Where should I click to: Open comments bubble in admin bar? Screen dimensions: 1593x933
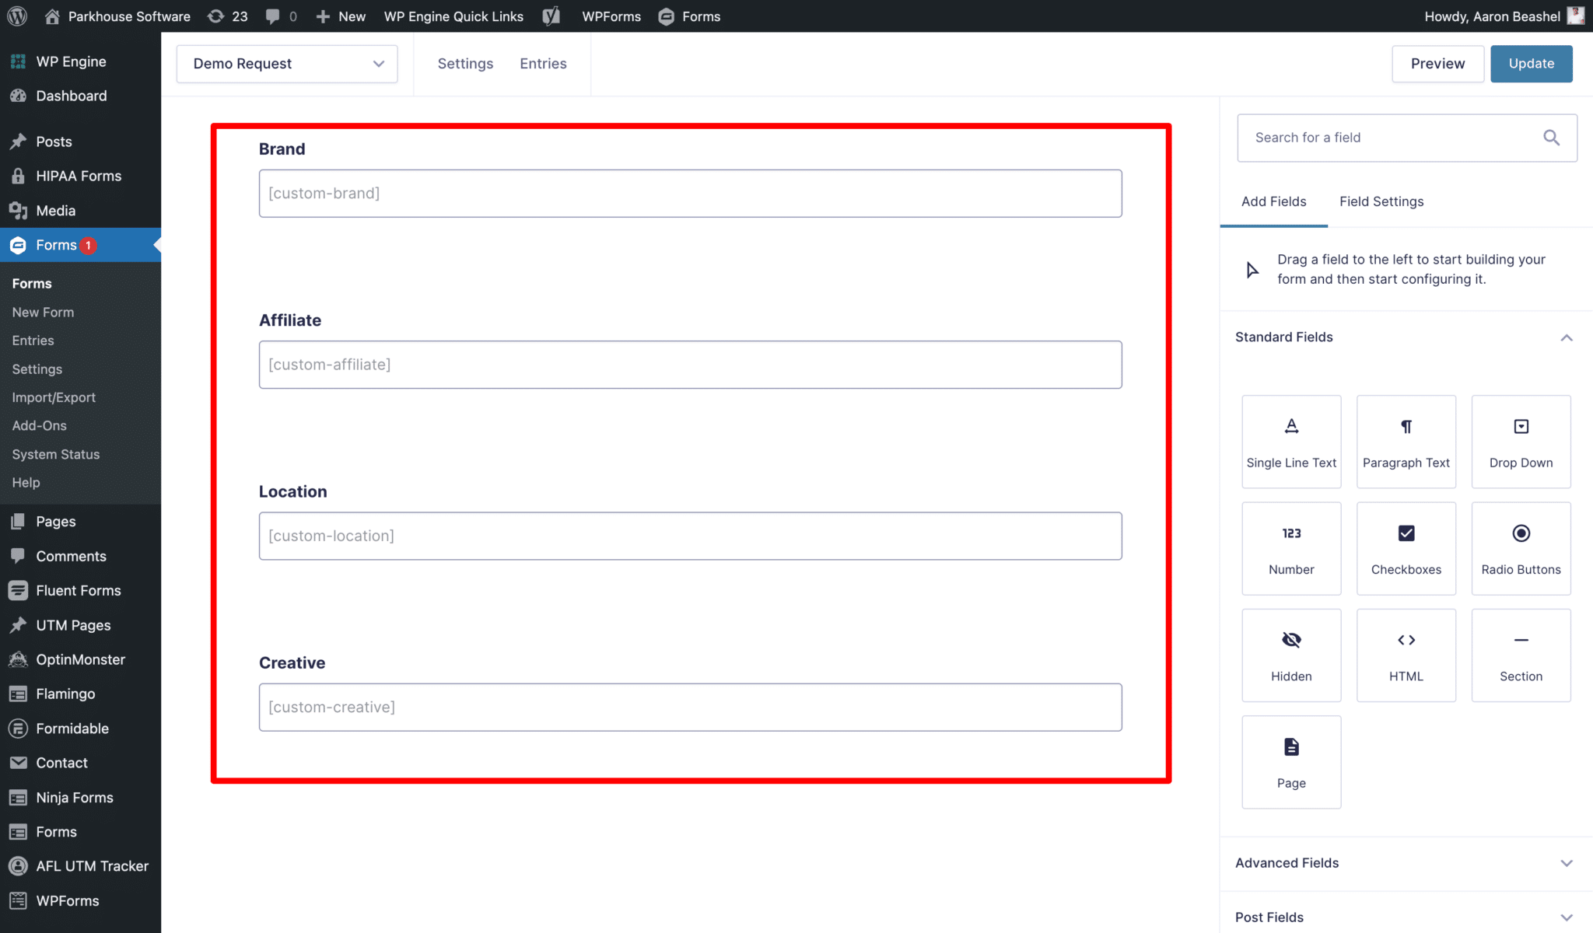[281, 16]
